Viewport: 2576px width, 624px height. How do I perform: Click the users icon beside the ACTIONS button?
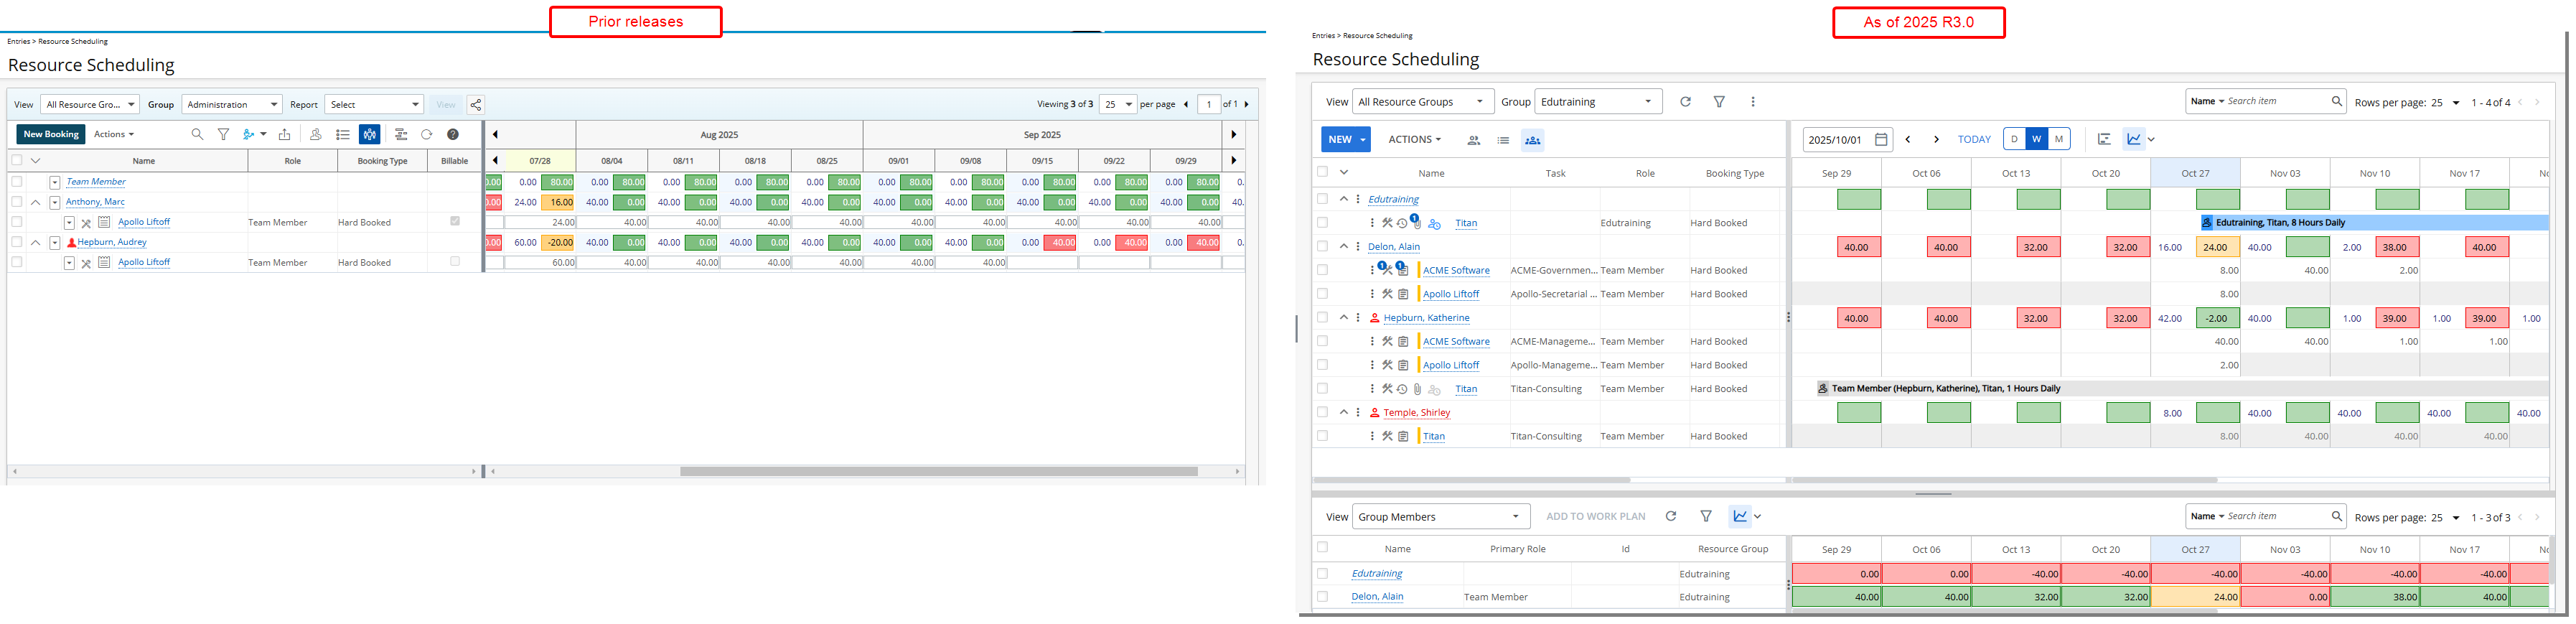1474,140
